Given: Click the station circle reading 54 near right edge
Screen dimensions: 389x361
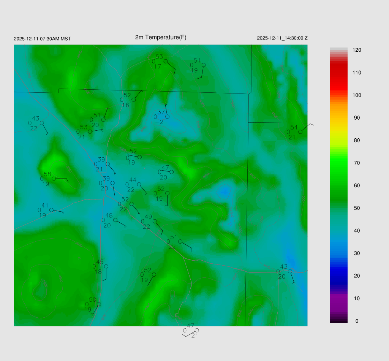Looking at the screenshot, I should [x=300, y=131].
